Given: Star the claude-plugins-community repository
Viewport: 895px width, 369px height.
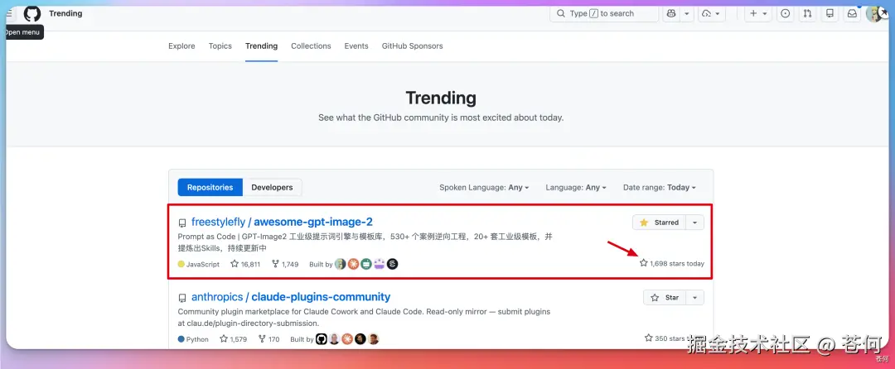Looking at the screenshot, I should coord(665,298).
